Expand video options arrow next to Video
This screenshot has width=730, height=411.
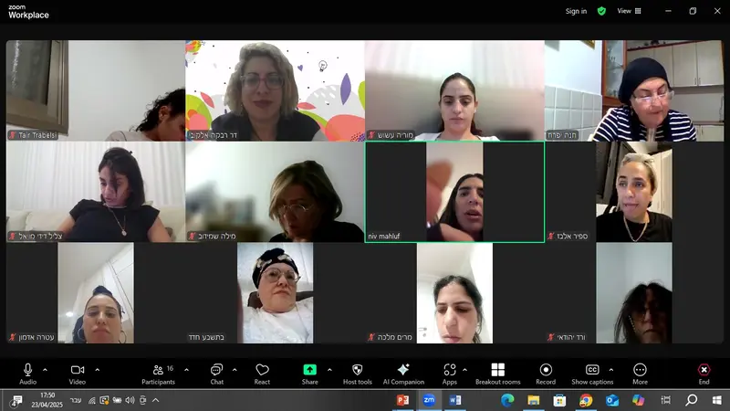97,370
